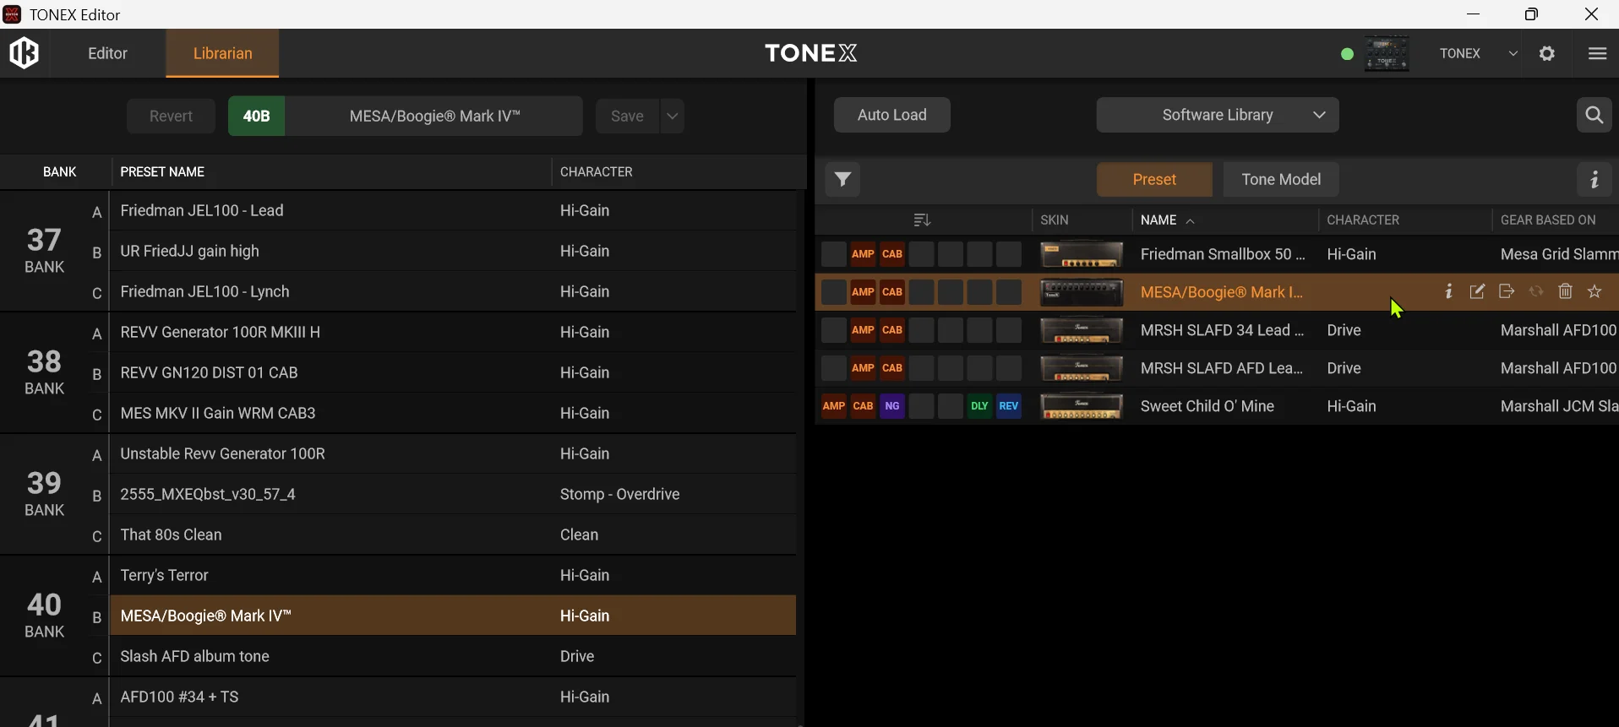Viewport: 1619px width, 727px height.
Task: Click DLY badge on Sweet Child O' Mine
Action: [x=979, y=407]
